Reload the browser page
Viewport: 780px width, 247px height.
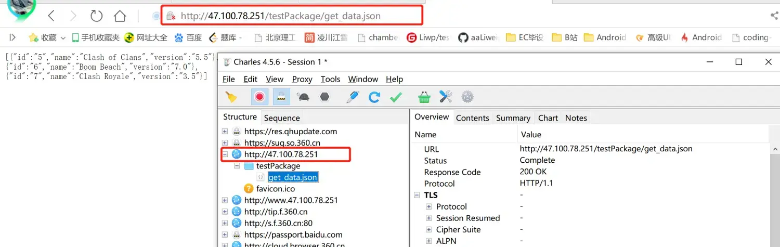[97, 16]
